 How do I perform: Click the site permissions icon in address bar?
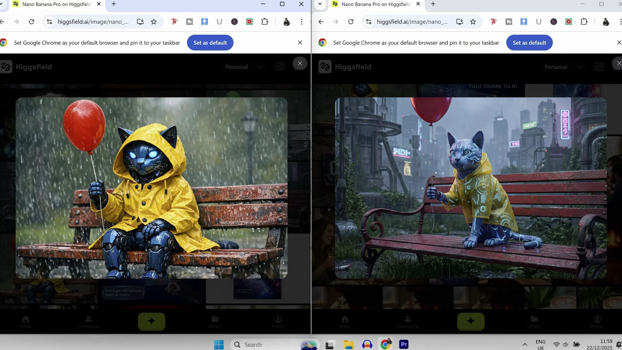coord(49,22)
